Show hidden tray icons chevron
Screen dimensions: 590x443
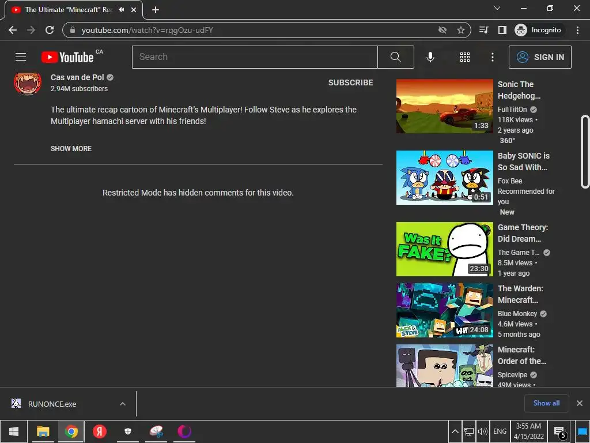455,431
